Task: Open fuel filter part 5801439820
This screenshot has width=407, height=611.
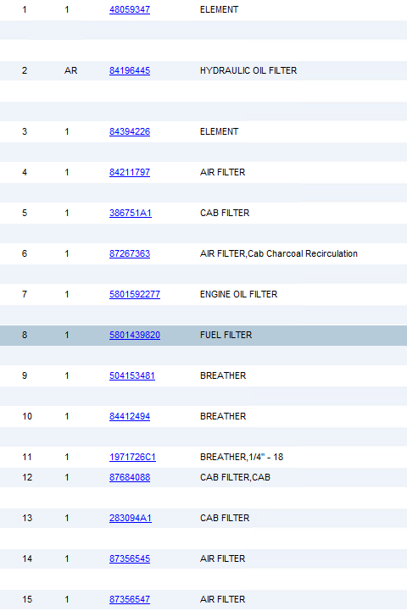Action: 135,335
